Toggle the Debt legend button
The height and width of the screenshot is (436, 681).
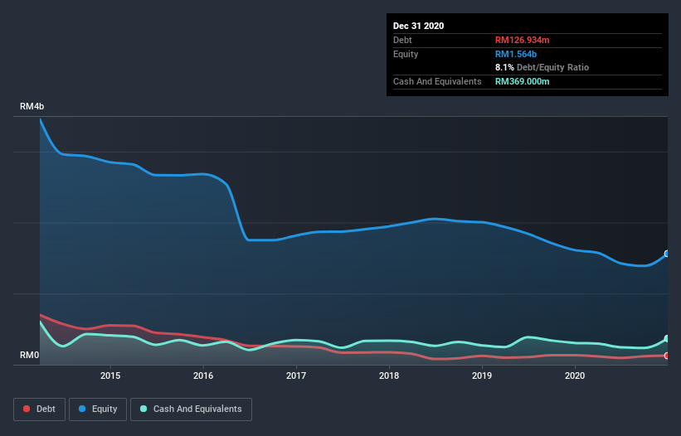click(x=39, y=409)
